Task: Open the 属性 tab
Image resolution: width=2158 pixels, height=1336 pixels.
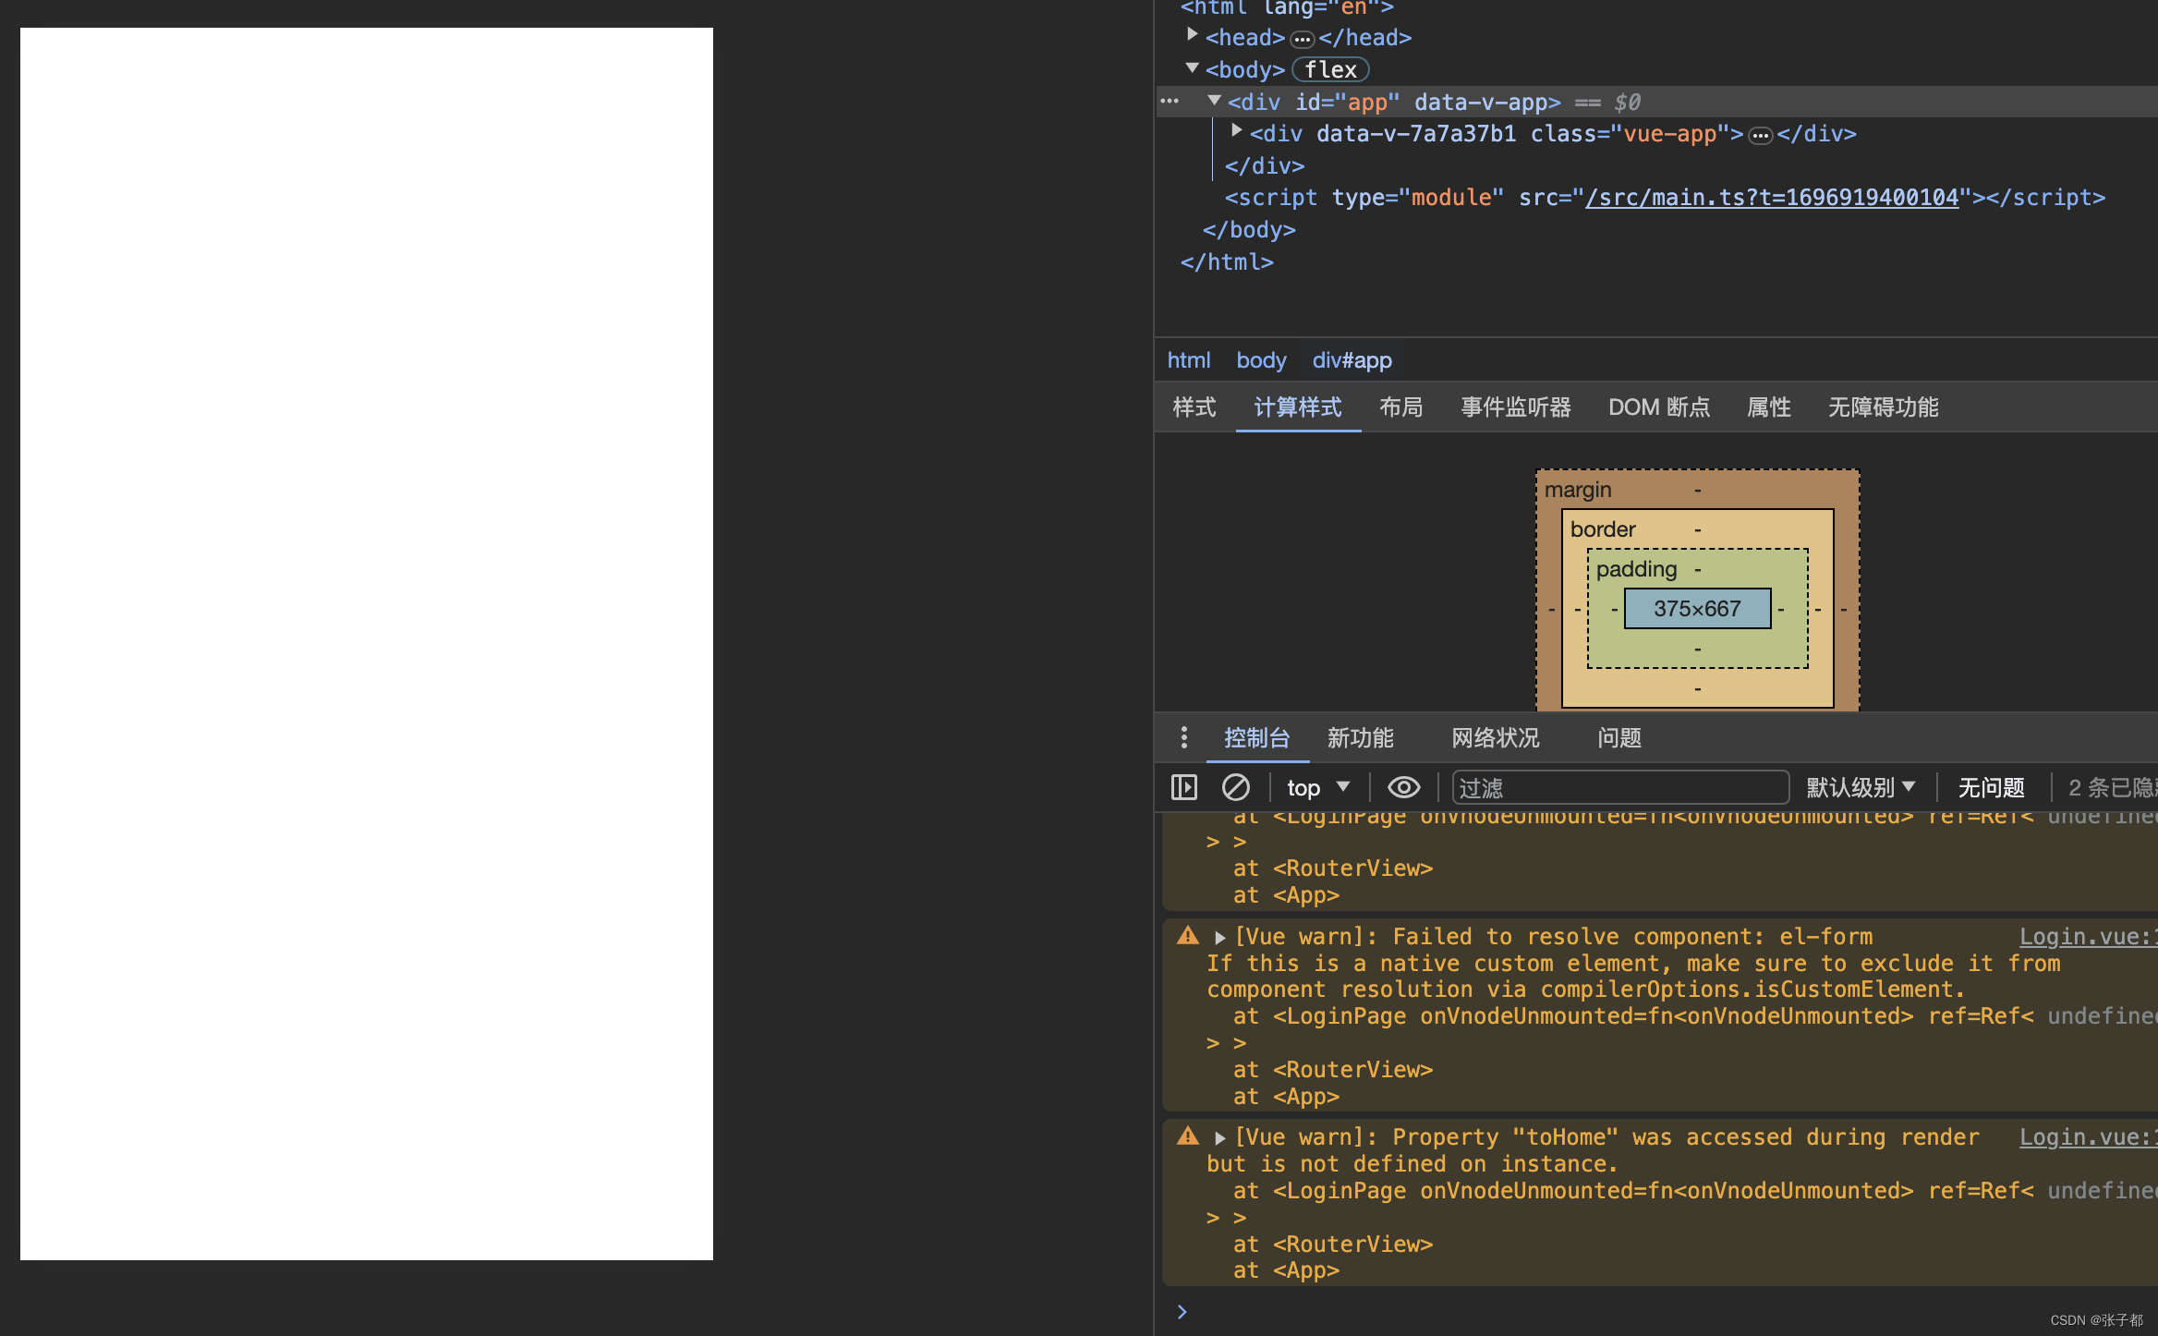Action: point(1769,407)
